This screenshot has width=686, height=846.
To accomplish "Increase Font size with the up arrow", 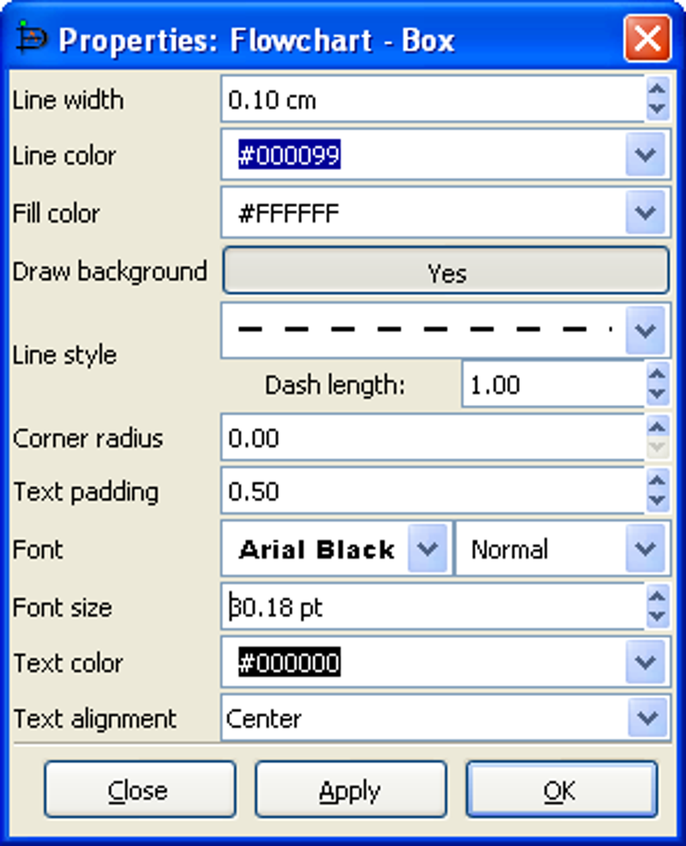I will [x=656, y=596].
